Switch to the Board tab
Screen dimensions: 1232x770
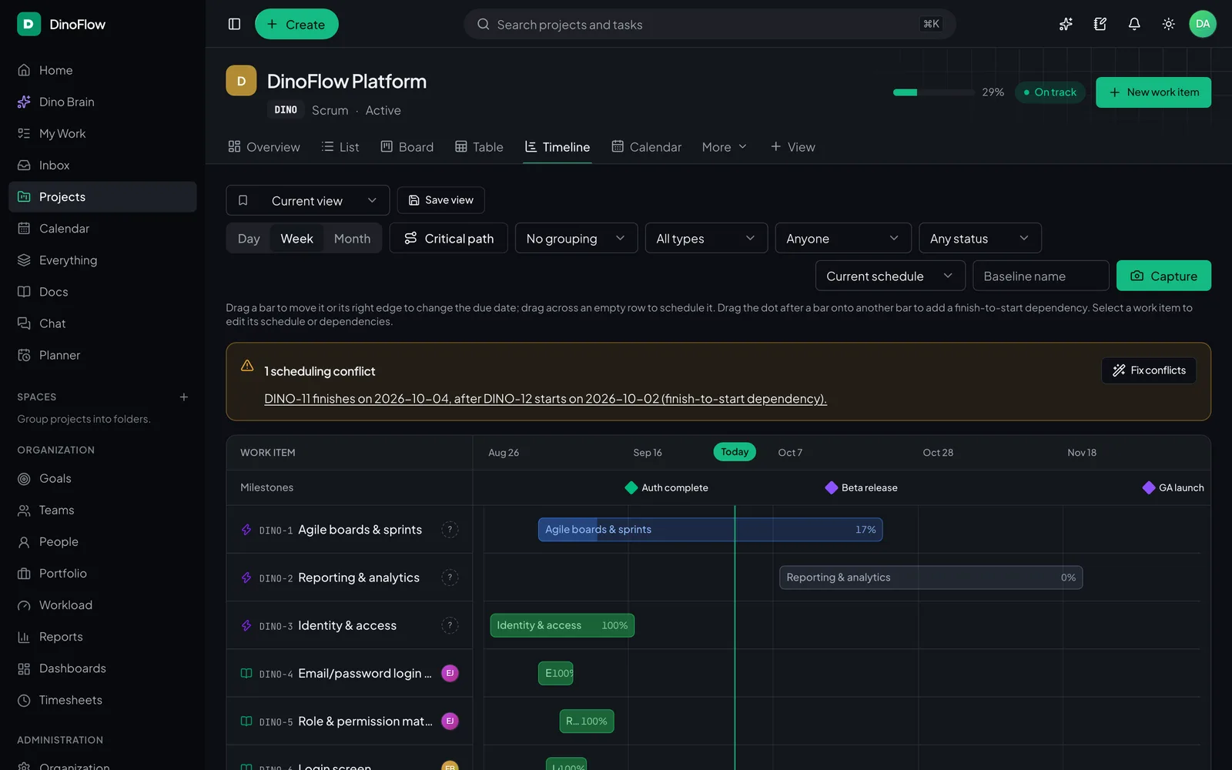point(407,147)
